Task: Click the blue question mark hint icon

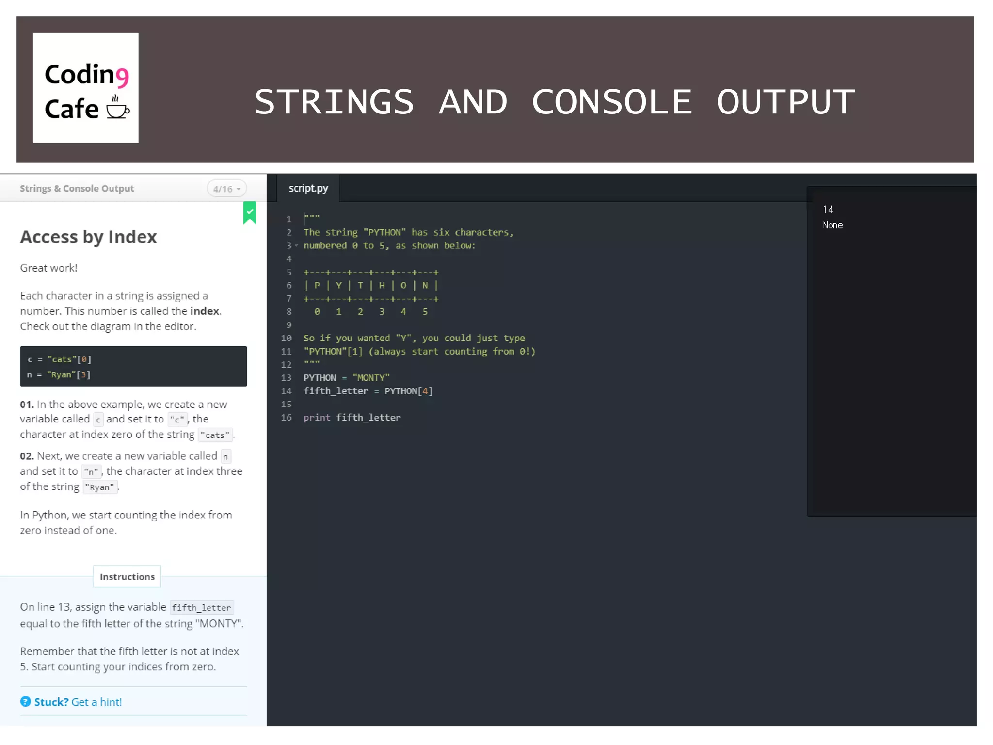Action: [26, 702]
